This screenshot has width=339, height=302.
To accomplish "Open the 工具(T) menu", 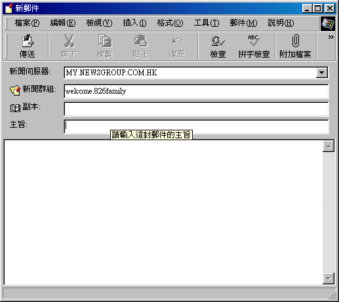I will coord(207,23).
